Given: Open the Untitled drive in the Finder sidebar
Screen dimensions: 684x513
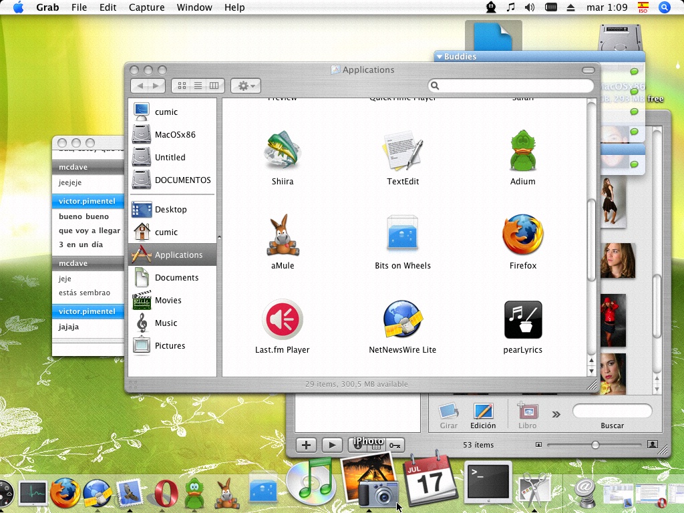Looking at the screenshot, I should coord(172,157).
